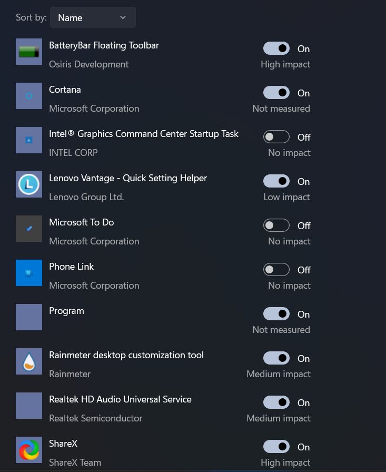
Task: Click the Phone Link app icon
Action: pyautogui.click(x=29, y=273)
